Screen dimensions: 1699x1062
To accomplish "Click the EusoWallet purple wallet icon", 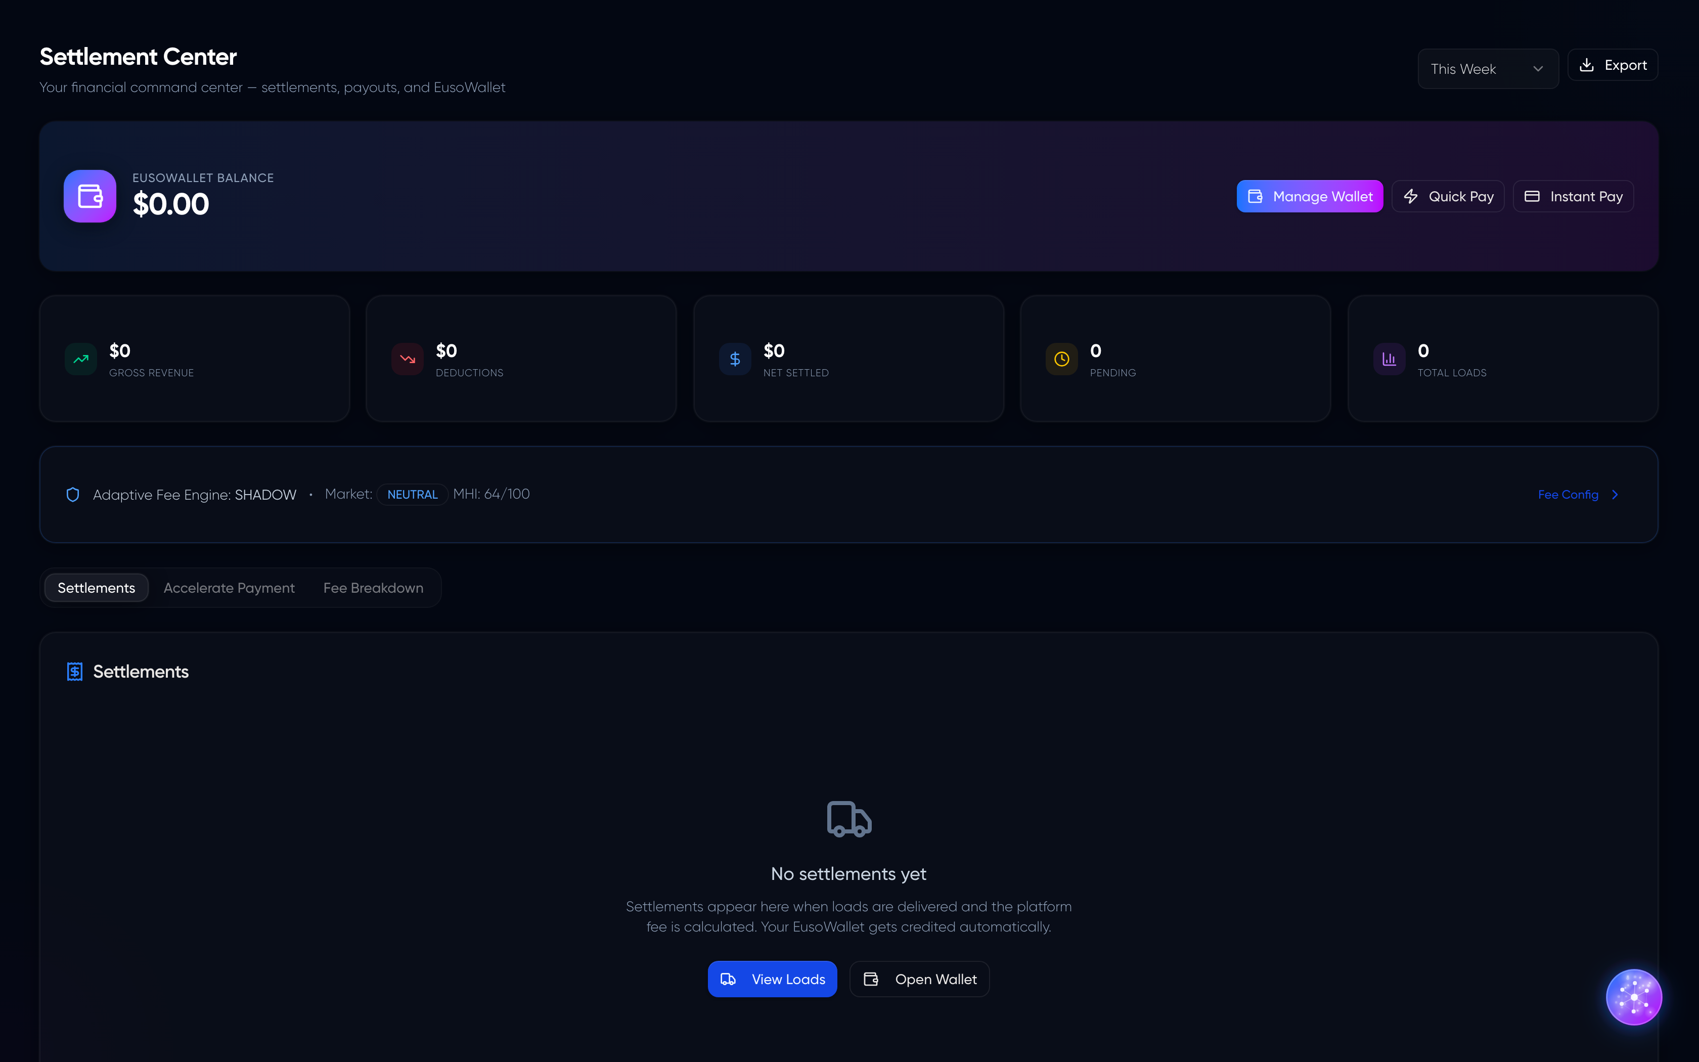I will 90,196.
